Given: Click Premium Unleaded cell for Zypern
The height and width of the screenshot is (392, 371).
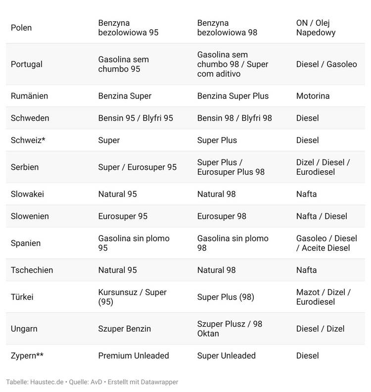Looking at the screenshot, I should tap(134, 355).
